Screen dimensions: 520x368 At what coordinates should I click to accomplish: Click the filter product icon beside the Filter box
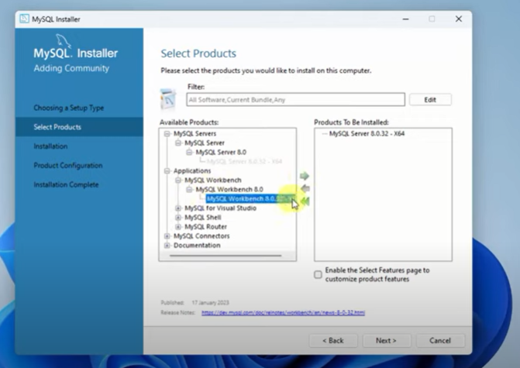168,99
